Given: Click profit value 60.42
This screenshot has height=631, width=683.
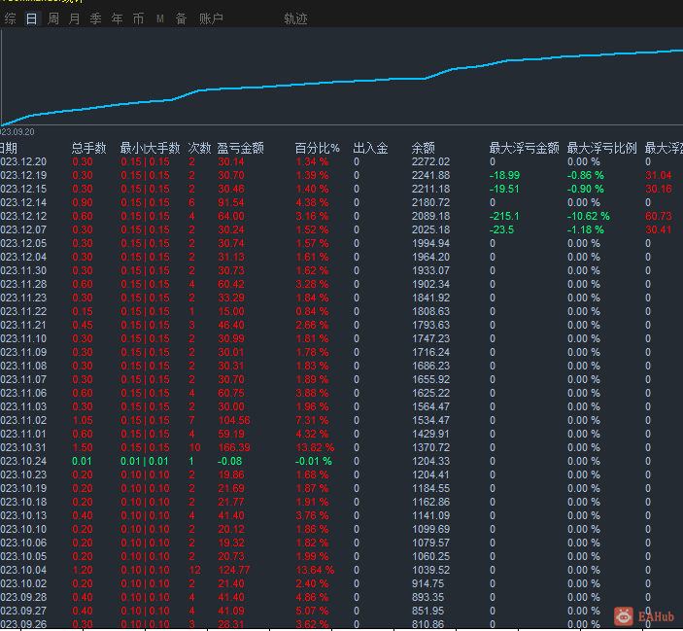Looking at the screenshot, I should (x=231, y=284).
